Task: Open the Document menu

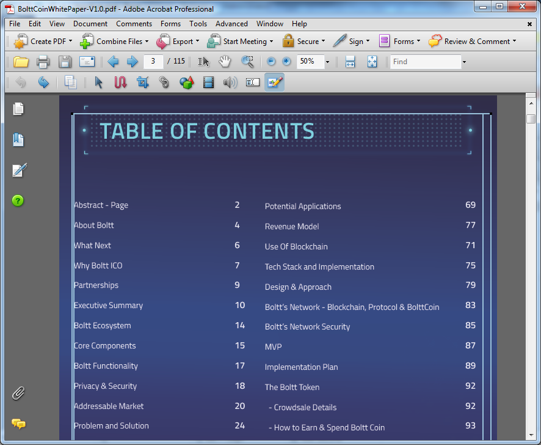Action: pyautogui.click(x=90, y=24)
